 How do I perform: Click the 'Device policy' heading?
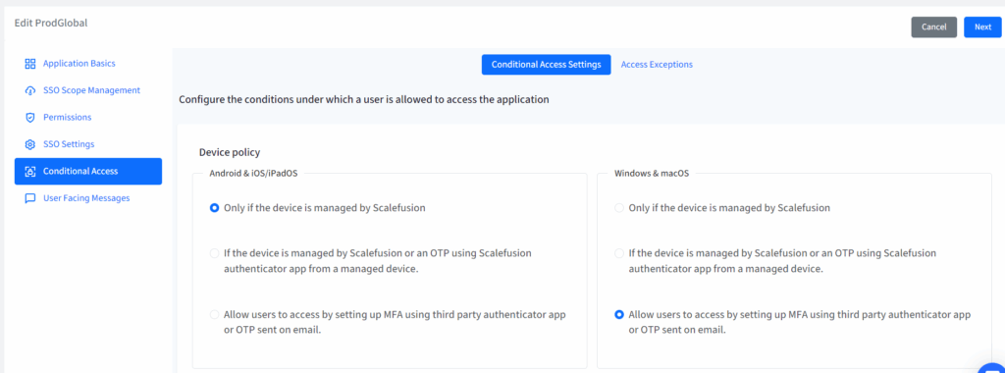tap(230, 152)
